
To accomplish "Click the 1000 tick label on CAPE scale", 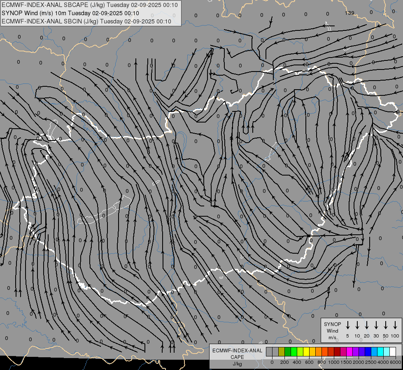I will click(x=334, y=362).
